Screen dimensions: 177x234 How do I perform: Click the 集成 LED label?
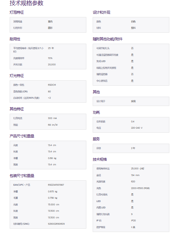(x=101, y=61)
